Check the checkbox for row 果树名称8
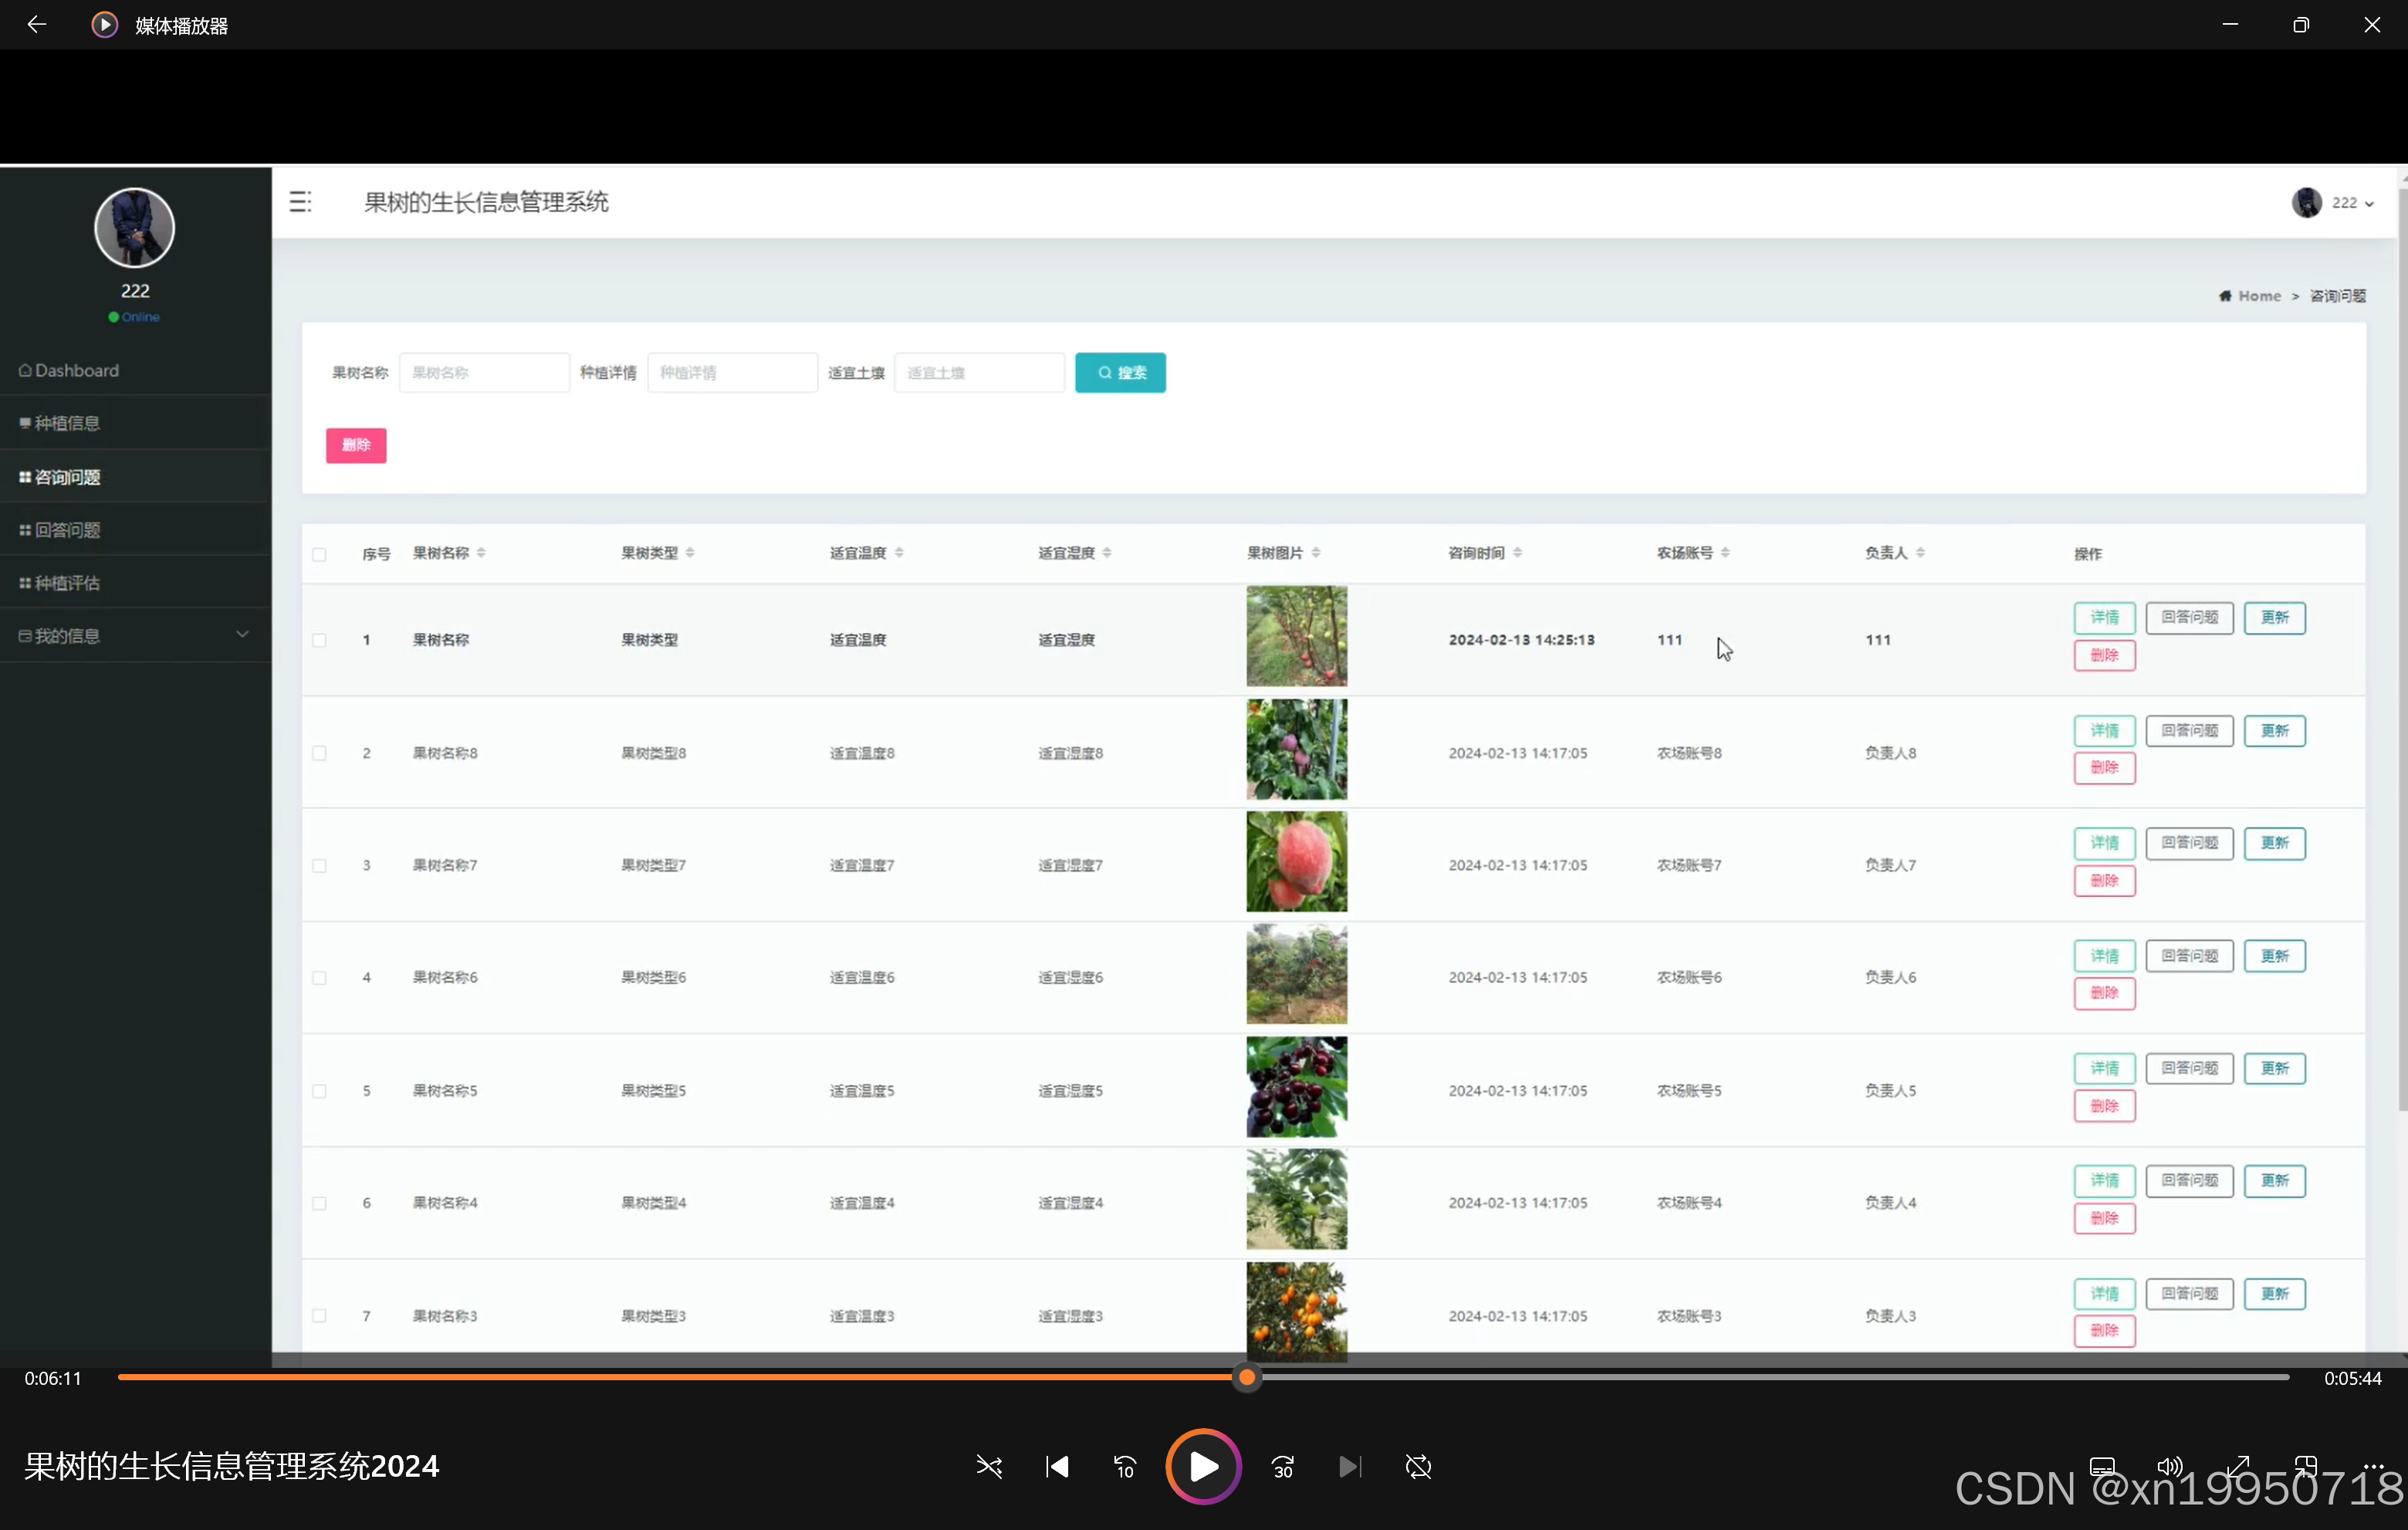Image resolution: width=2408 pixels, height=1530 pixels. (x=319, y=753)
